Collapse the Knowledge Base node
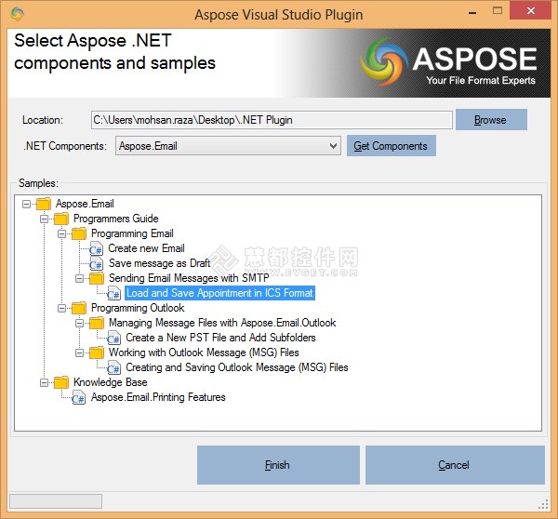Image resolution: width=558 pixels, height=519 pixels. point(44,382)
